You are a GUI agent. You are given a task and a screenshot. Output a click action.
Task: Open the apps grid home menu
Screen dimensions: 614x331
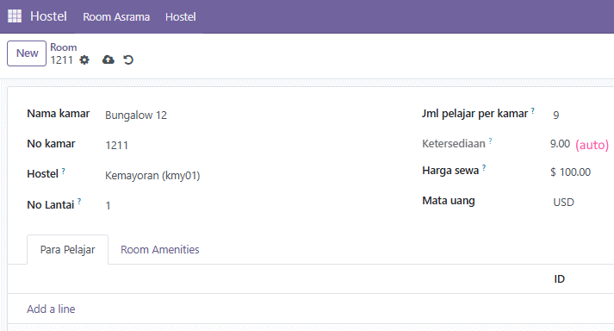click(x=15, y=16)
